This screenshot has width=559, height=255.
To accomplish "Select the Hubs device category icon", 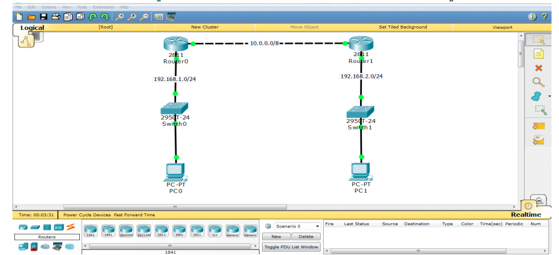I will [47, 227].
